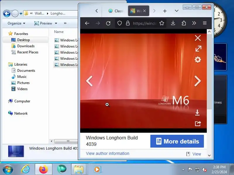Image resolution: width=234 pixels, height=175 pixels.
Task: Click Explorer back navigation button
Action: 7,13
